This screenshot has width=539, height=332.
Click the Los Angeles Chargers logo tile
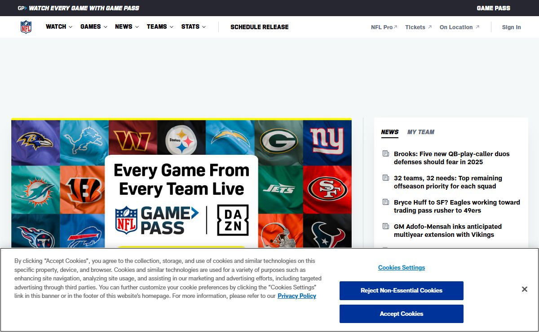tap(230, 138)
